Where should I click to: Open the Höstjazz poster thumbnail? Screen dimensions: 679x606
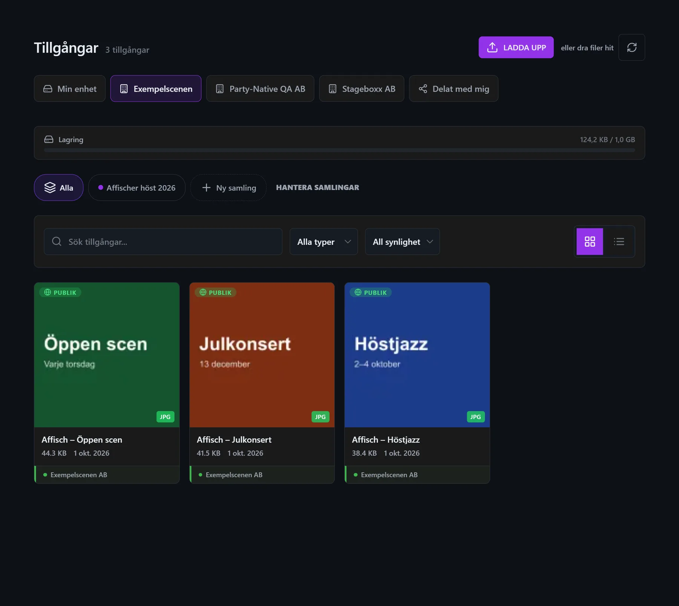(x=417, y=355)
